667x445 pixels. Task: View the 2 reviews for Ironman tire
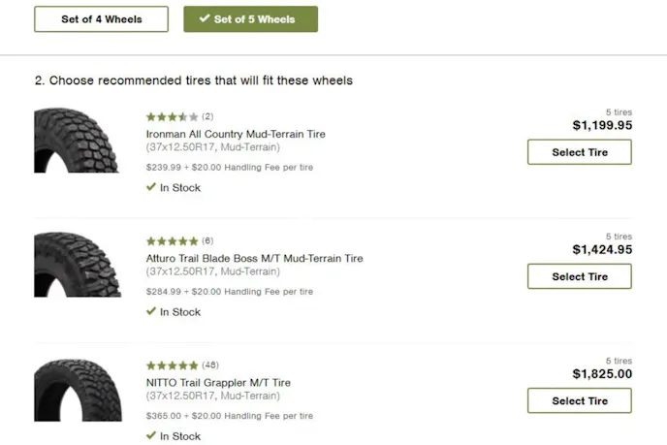(207, 116)
